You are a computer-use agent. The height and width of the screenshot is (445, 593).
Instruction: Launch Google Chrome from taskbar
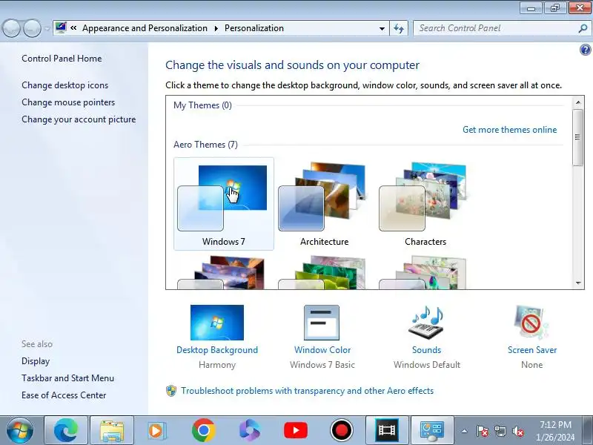(x=203, y=430)
